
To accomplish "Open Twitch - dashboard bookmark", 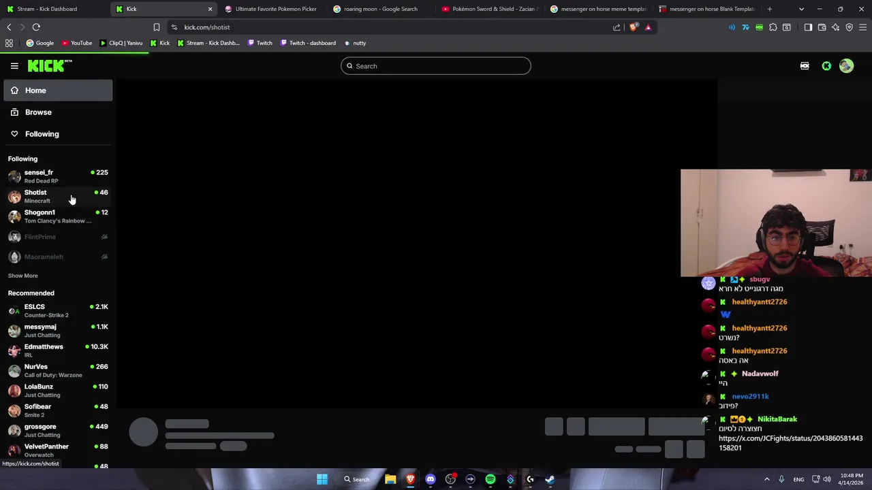I will (x=307, y=43).
